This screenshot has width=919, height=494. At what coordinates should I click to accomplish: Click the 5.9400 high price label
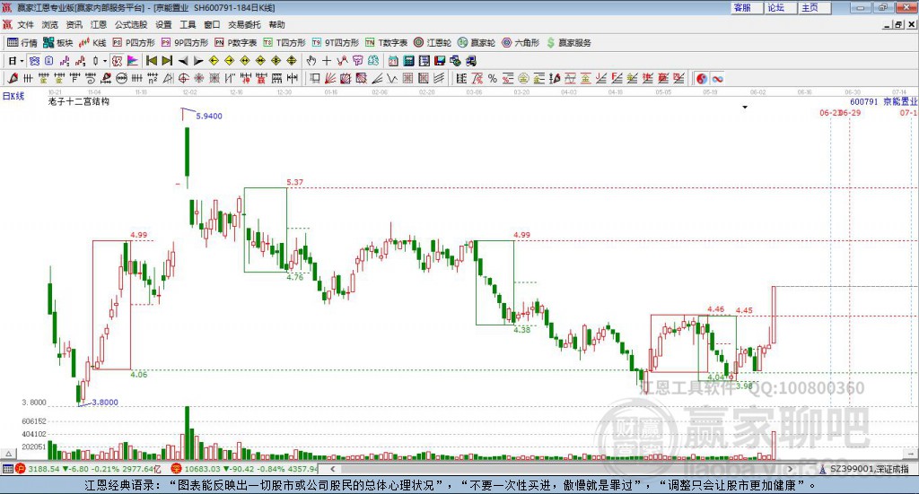click(x=209, y=116)
